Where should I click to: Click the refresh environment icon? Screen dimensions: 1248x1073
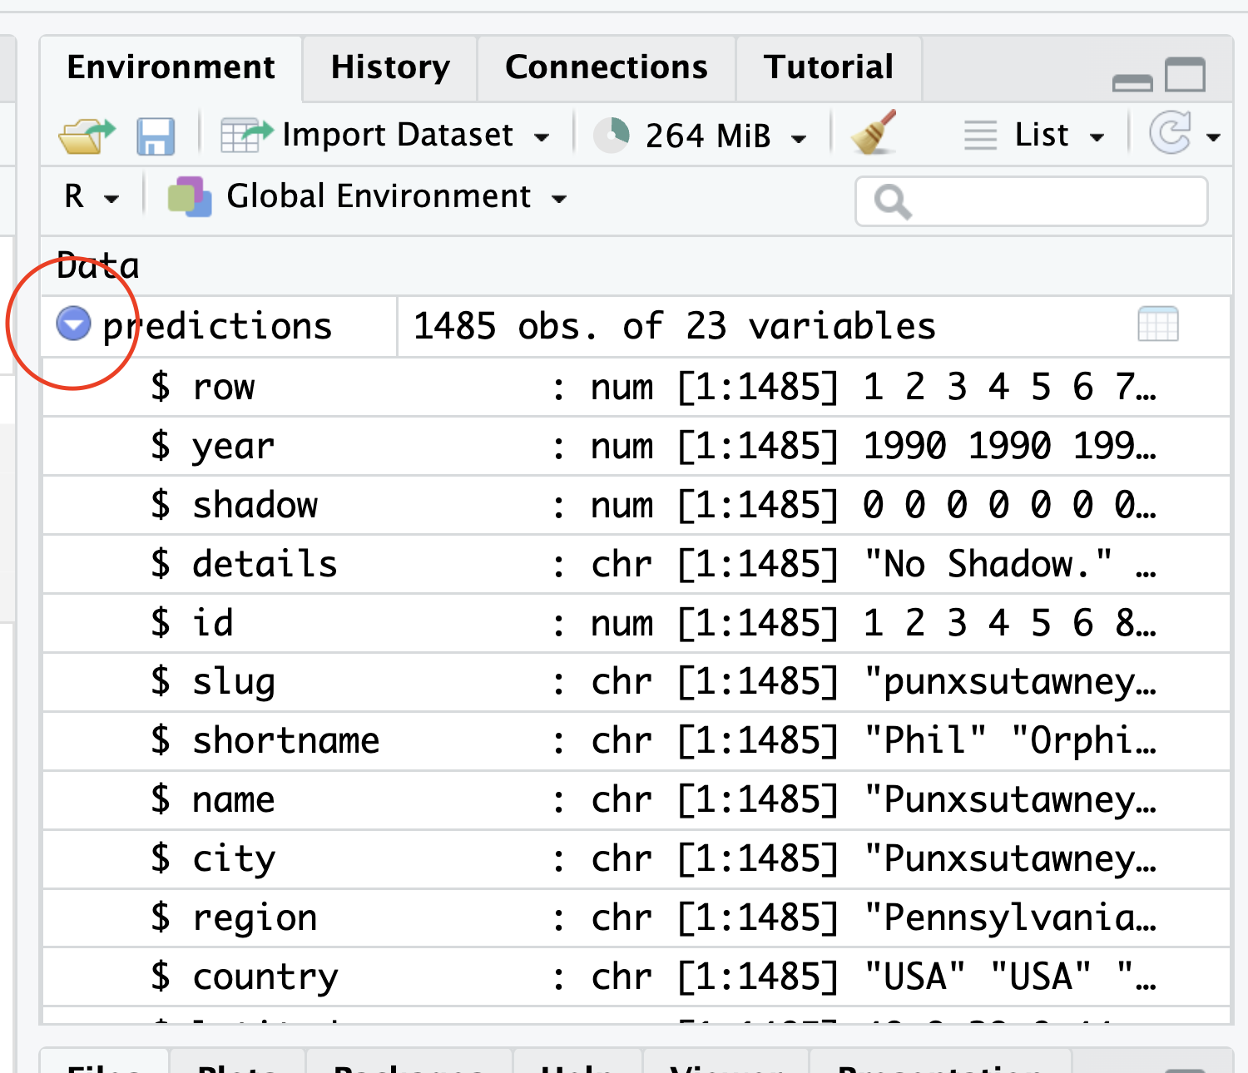click(x=1171, y=133)
